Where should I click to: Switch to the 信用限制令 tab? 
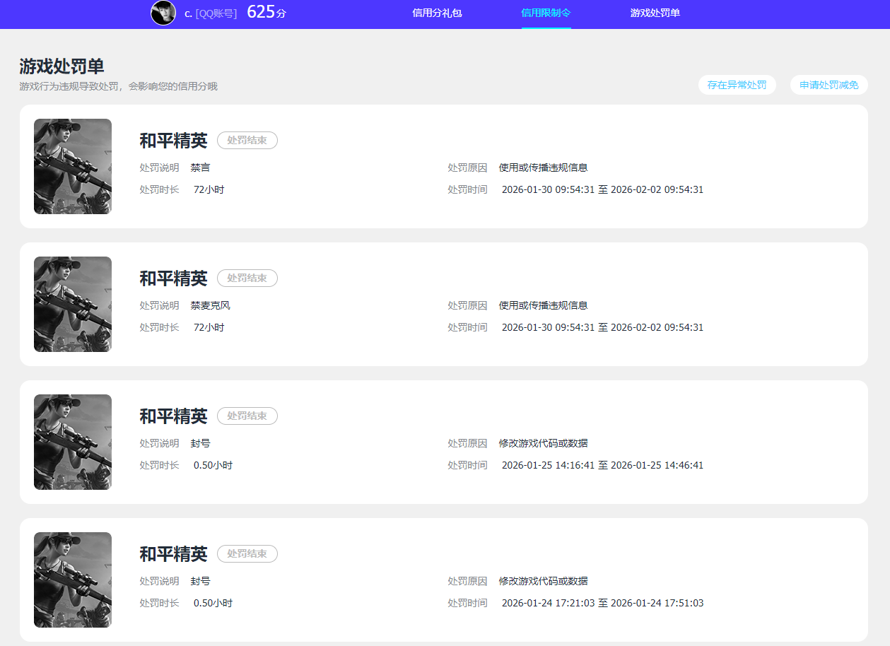tap(546, 13)
